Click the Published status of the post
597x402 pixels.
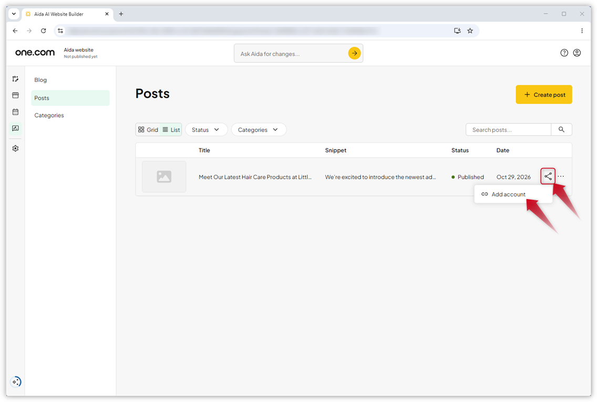pyautogui.click(x=468, y=177)
